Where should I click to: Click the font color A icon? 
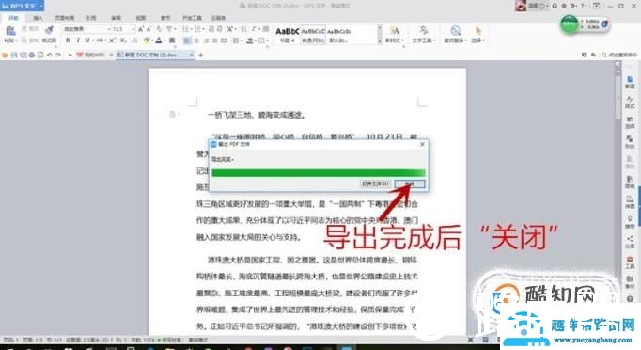159,40
